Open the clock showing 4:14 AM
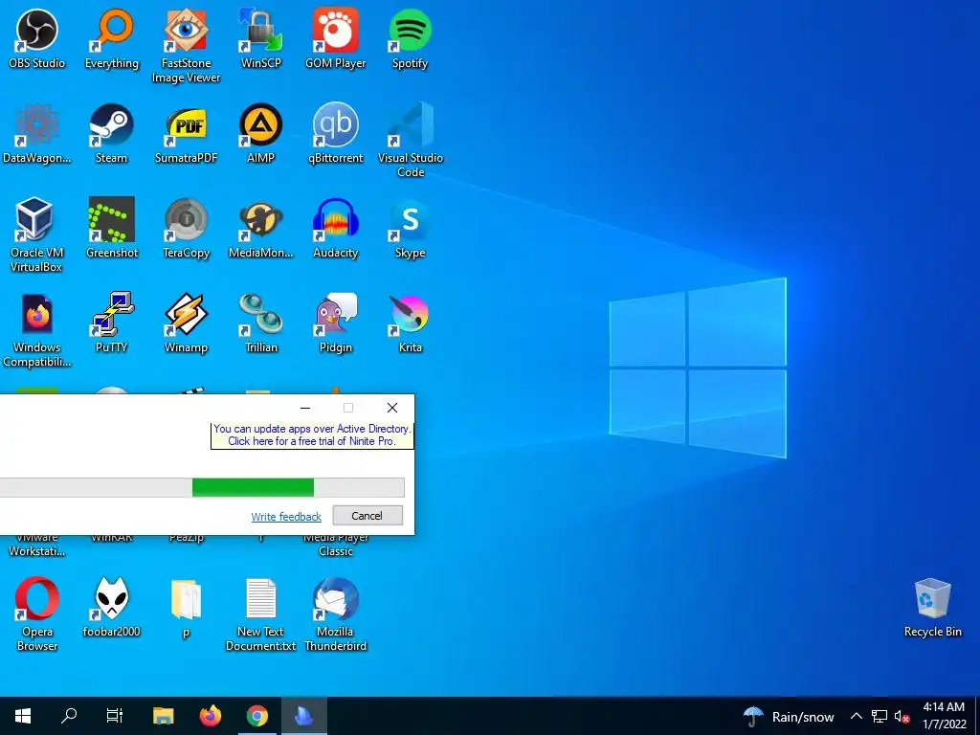Image resolution: width=980 pixels, height=735 pixels. pyautogui.click(x=945, y=716)
